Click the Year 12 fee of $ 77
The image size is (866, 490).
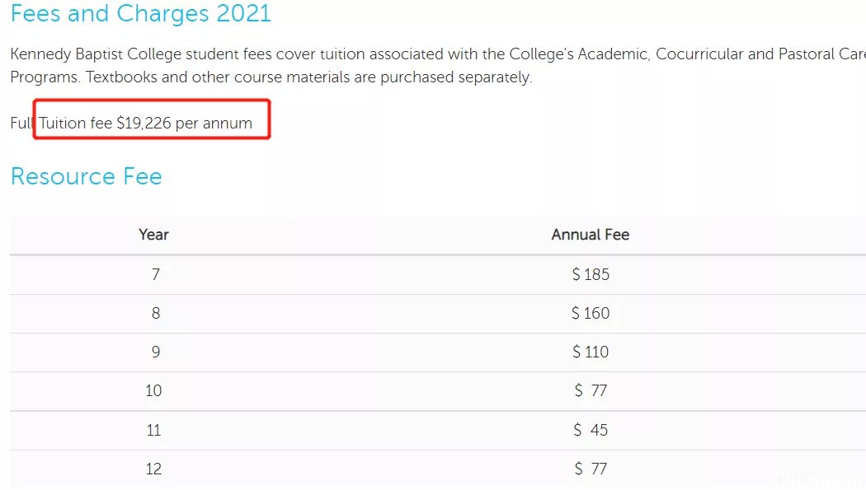tap(591, 469)
